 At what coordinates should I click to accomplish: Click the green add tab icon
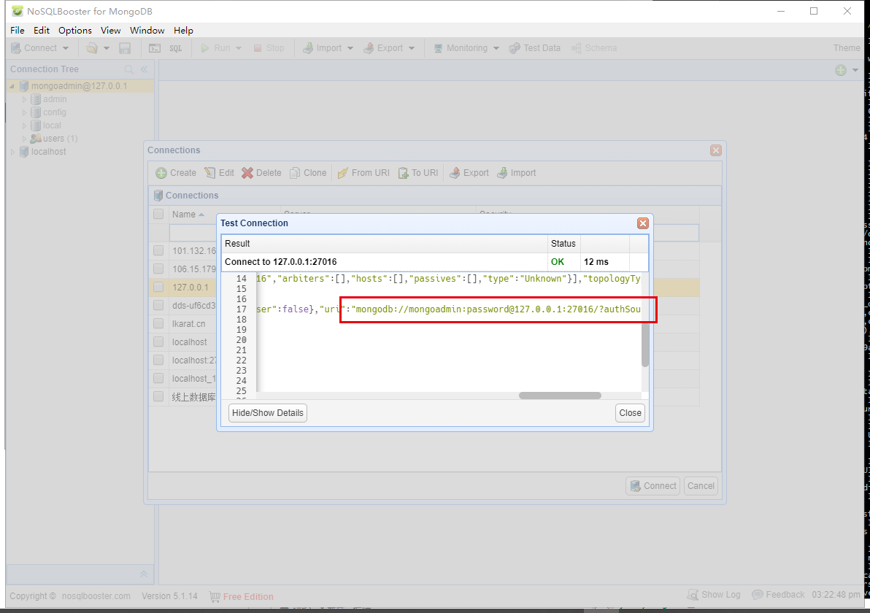point(841,70)
